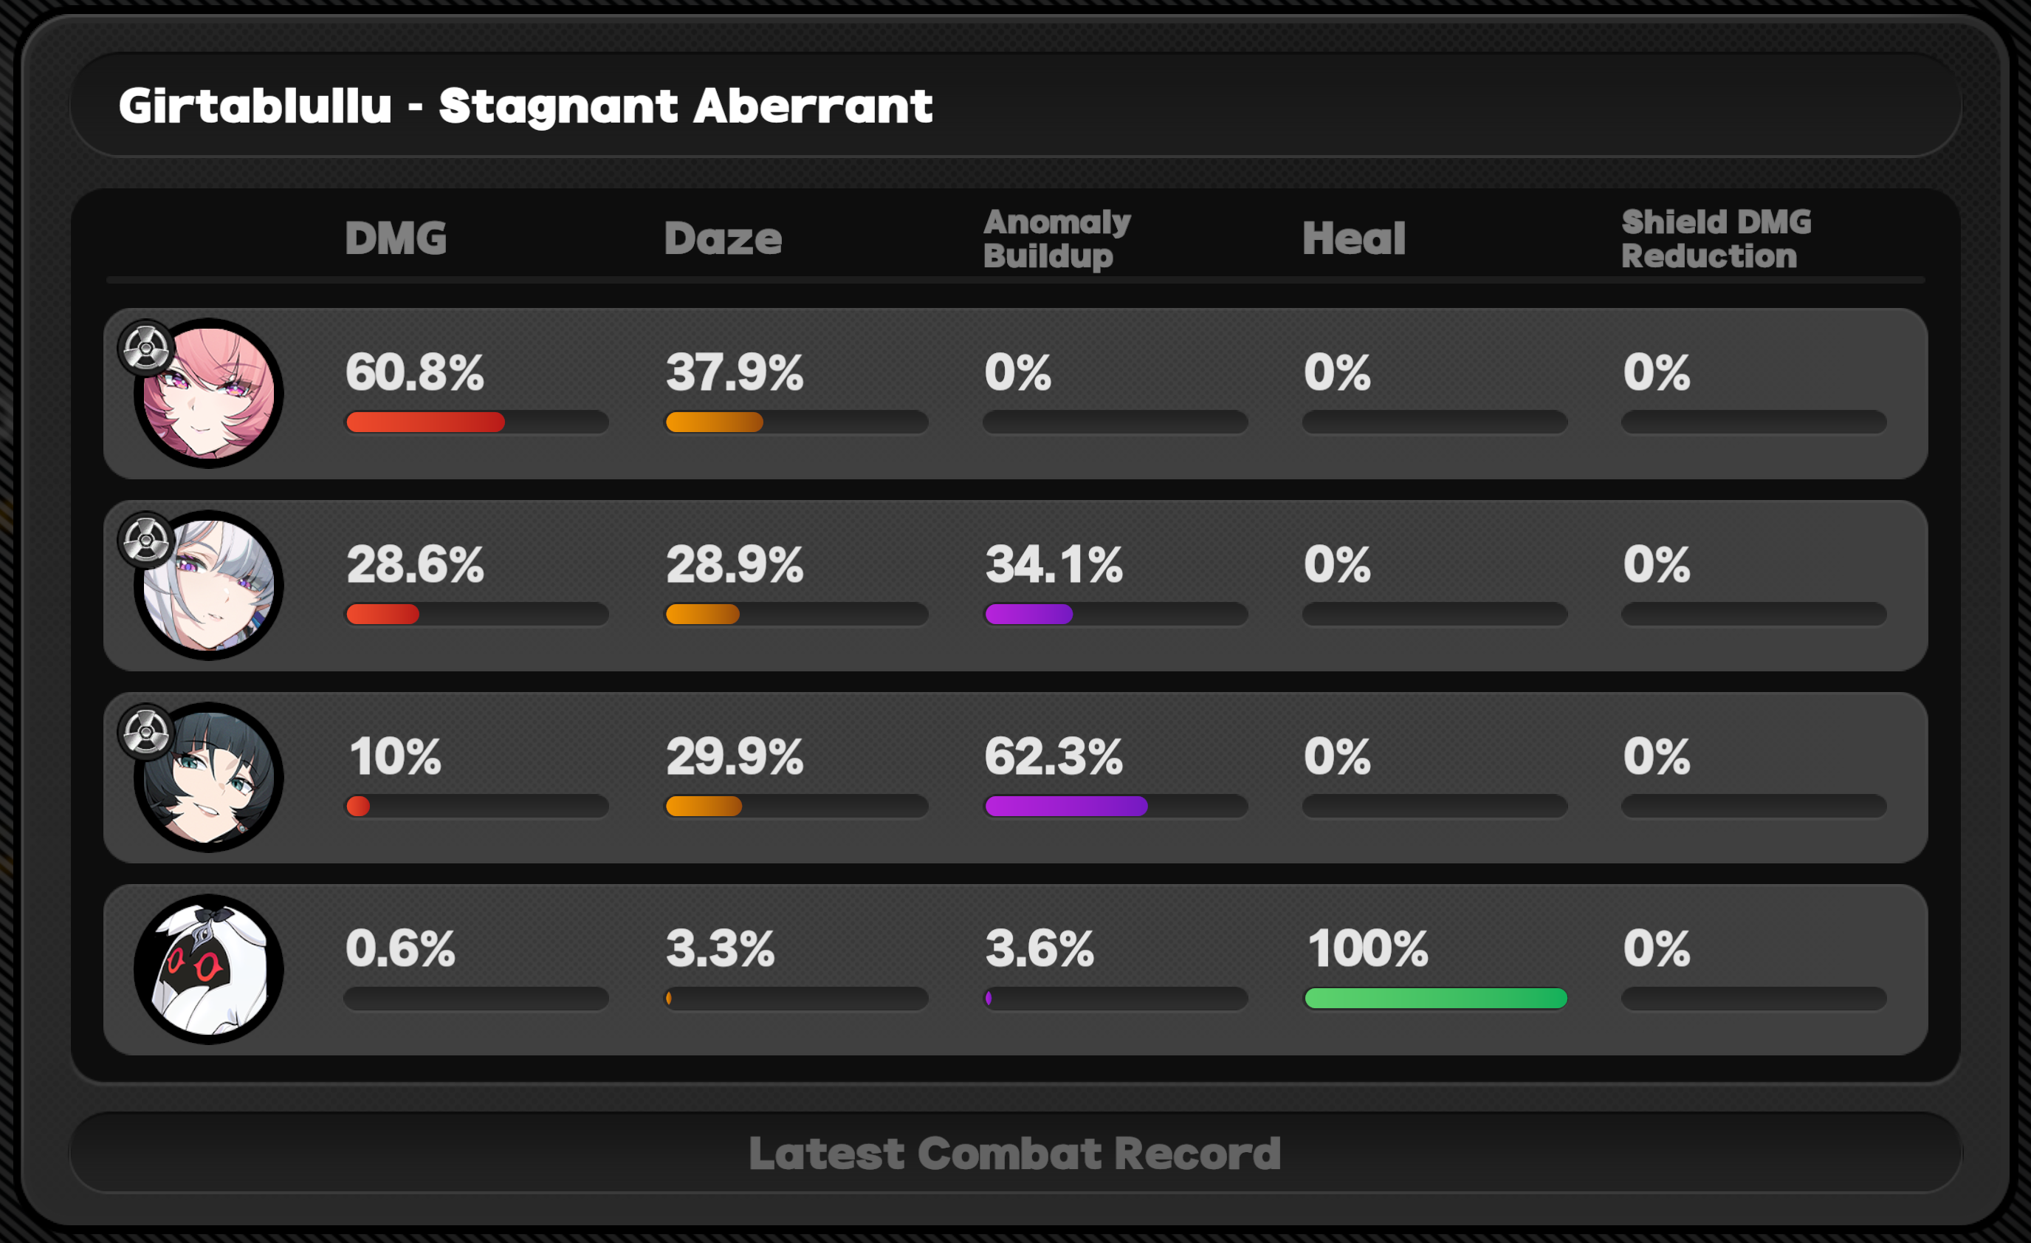
Task: Open the Latest Combat Record button
Action: point(1016,1152)
